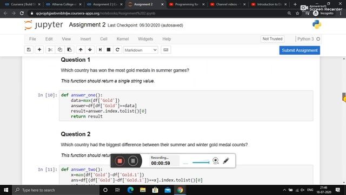Open the cell type Markdown dropdown
Screen dimensions: 346x195
pos(141,50)
